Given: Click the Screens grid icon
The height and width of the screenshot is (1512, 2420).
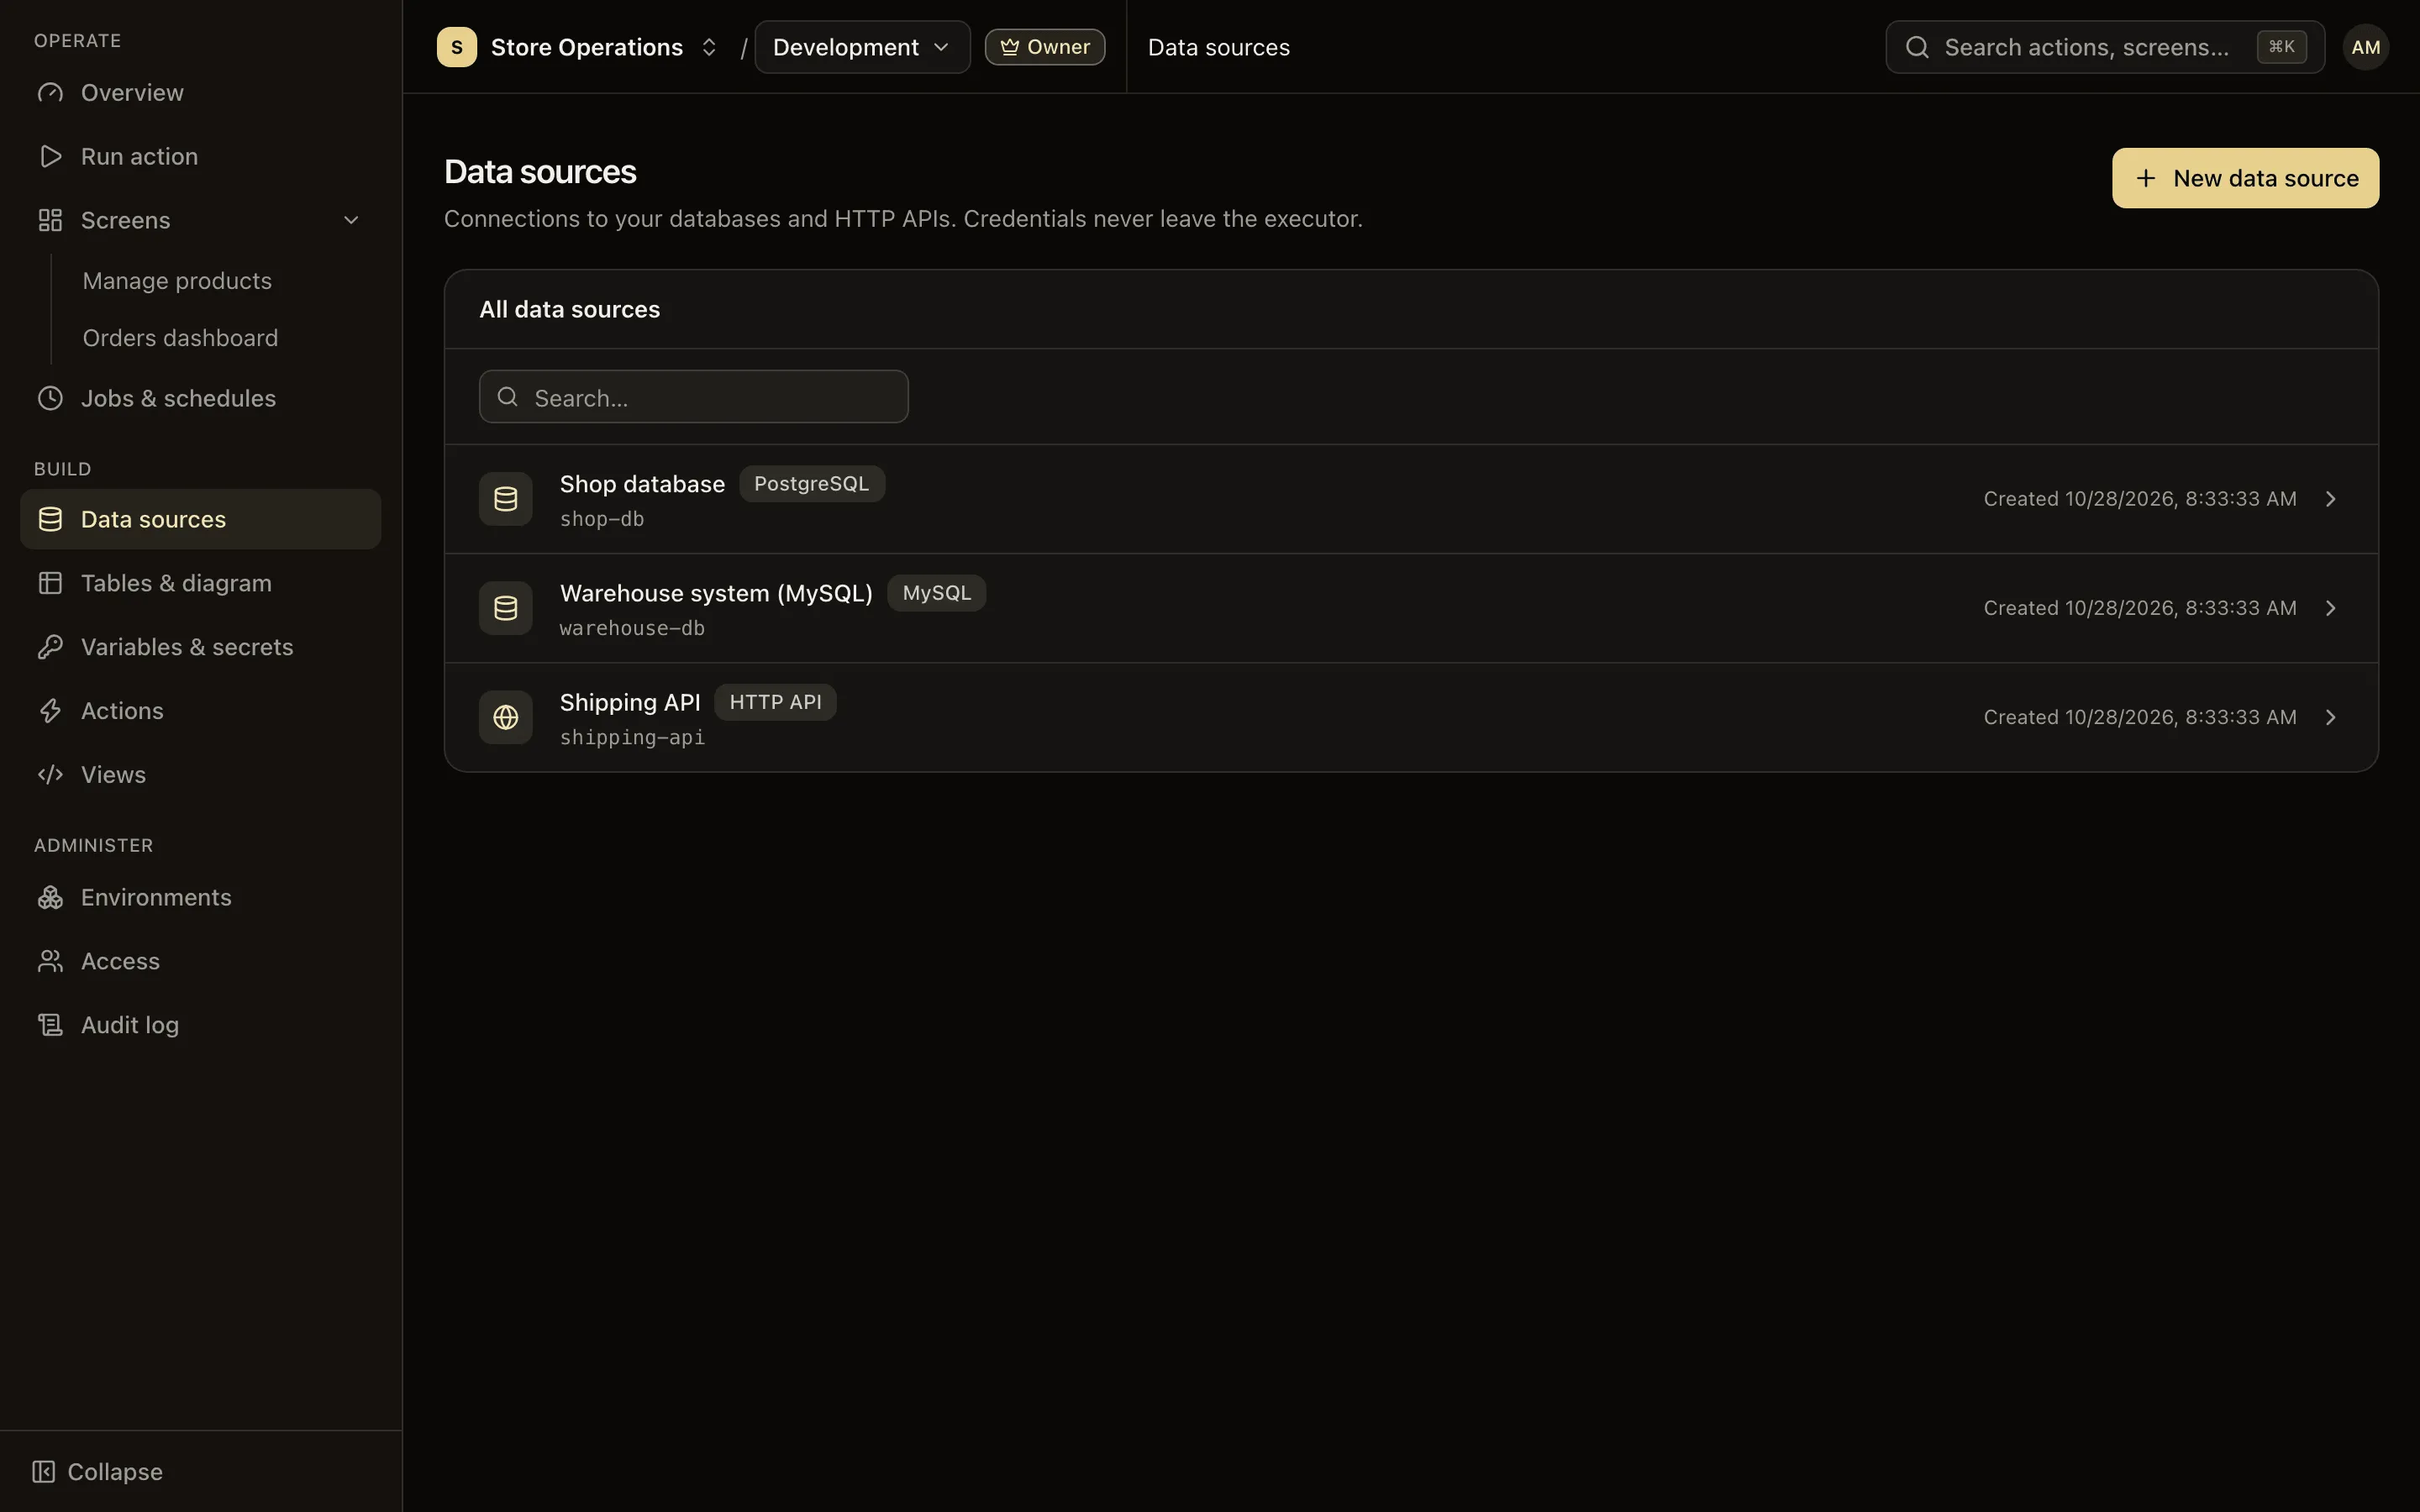Looking at the screenshot, I should (x=50, y=220).
